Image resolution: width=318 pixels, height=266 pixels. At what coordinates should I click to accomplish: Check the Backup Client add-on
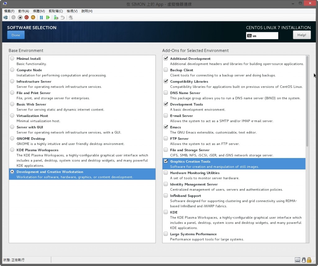[166, 70]
